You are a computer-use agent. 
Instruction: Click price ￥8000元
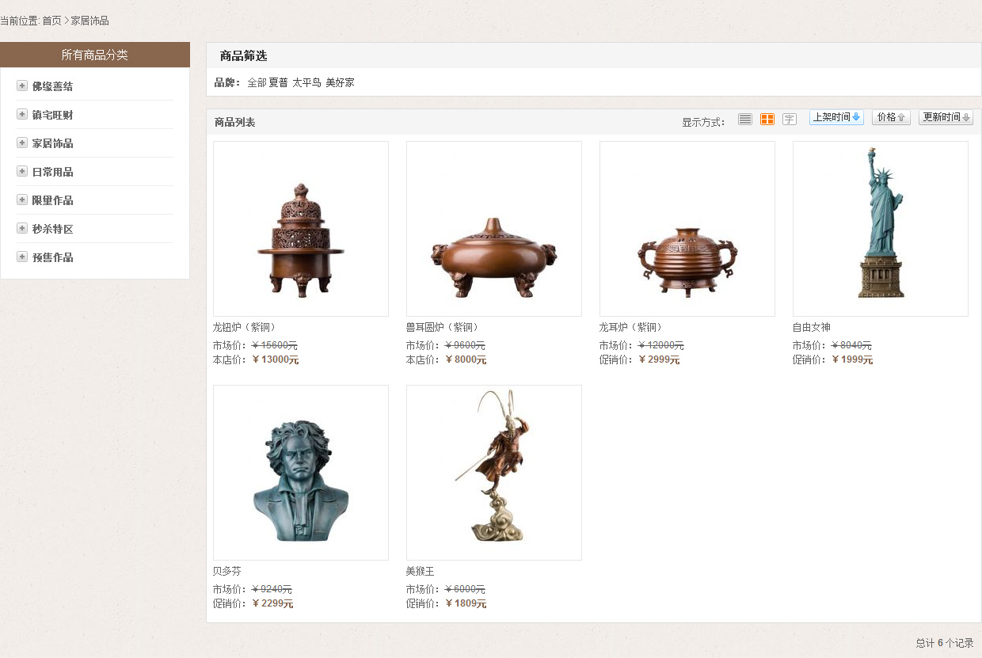(x=466, y=359)
